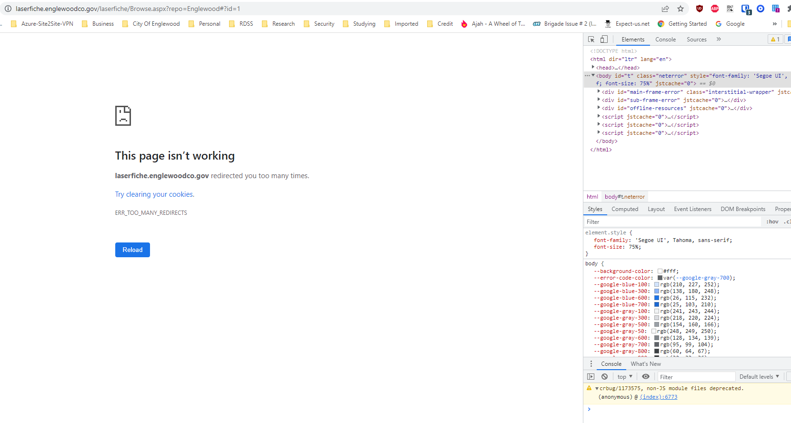Open the Bitwarden extension with badge 3
The image size is (791, 423).
[x=746, y=9]
